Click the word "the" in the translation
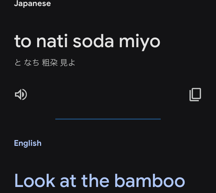216x193 pixels. click(x=95, y=181)
